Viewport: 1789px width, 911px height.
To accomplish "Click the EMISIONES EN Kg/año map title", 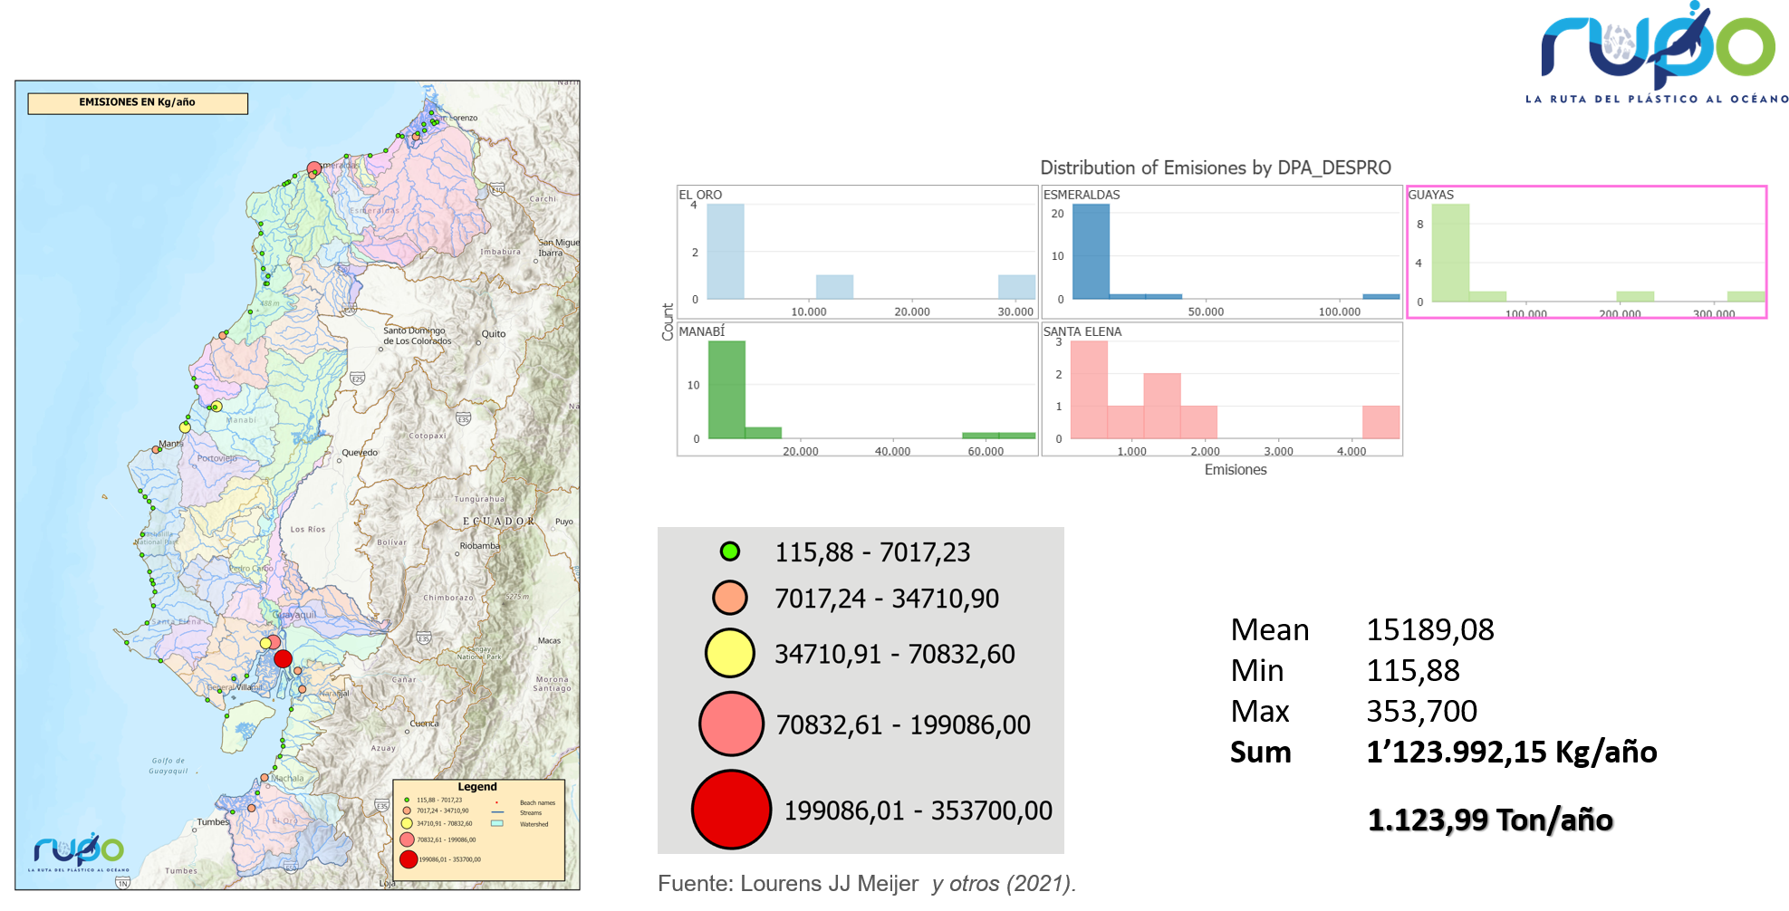I will click(x=138, y=103).
